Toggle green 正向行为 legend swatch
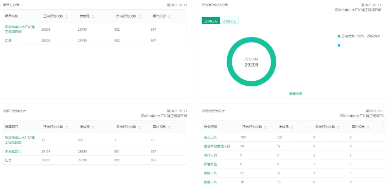The width and height of the screenshot is (386, 186). tap(339, 36)
